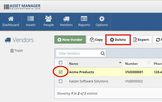Image resolution: width=162 pixels, height=102 pixels.
Task: Click the Vendors truck nav icon
Action: click(x=66, y=19)
